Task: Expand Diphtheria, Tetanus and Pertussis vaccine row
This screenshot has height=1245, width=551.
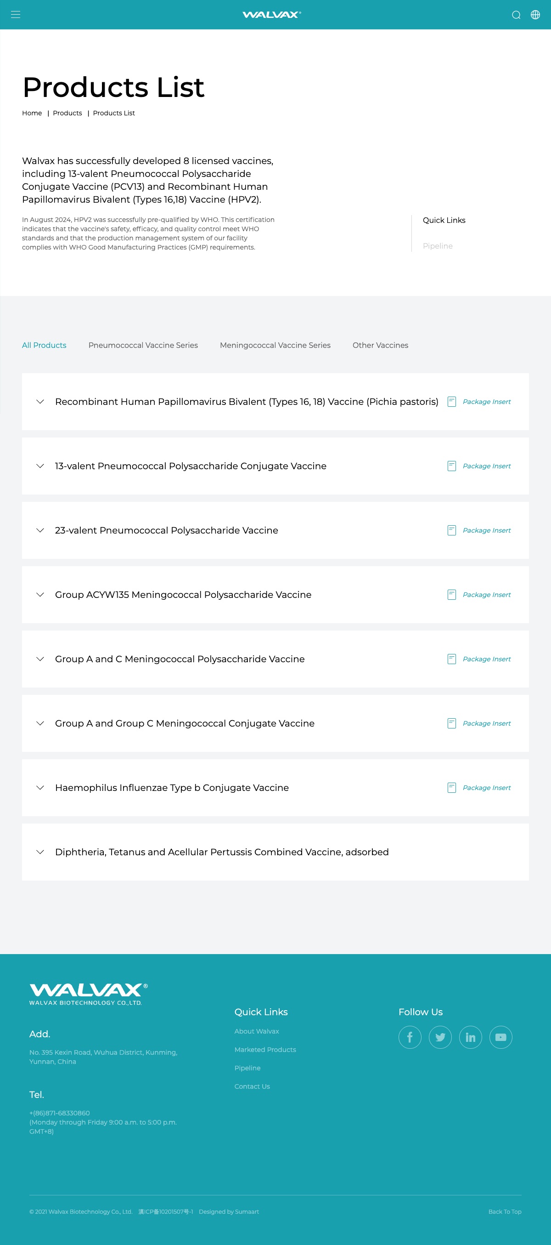Action: (275, 852)
